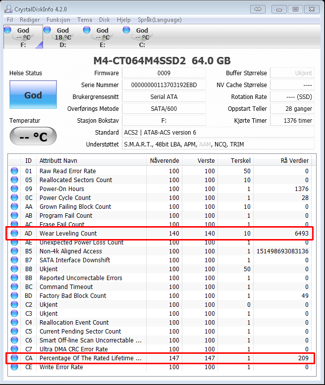The image size is (325, 385).
Task: Click raw value 209 in Rated Lifetime row
Action: pos(303,358)
